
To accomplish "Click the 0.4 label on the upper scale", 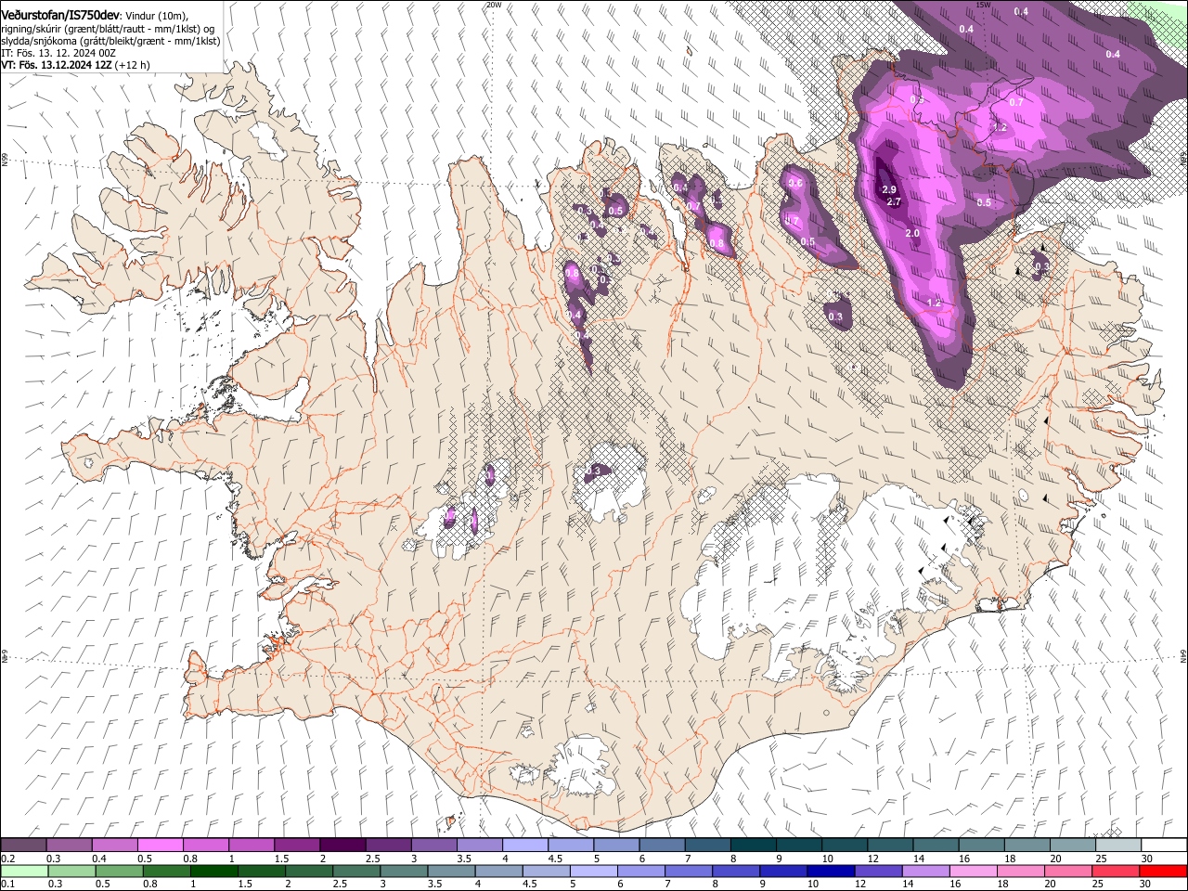I will pyautogui.click(x=98, y=859).
